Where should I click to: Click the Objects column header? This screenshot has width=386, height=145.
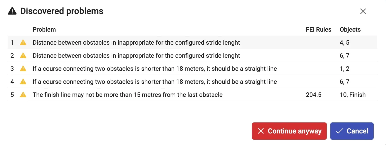(x=350, y=30)
